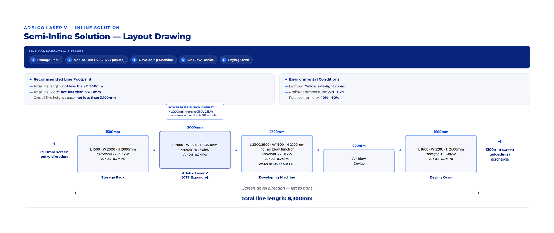Screen dimensions: 554x233
Task: Select the Storage Rack chip in Line Components bar
Action: pos(46,60)
